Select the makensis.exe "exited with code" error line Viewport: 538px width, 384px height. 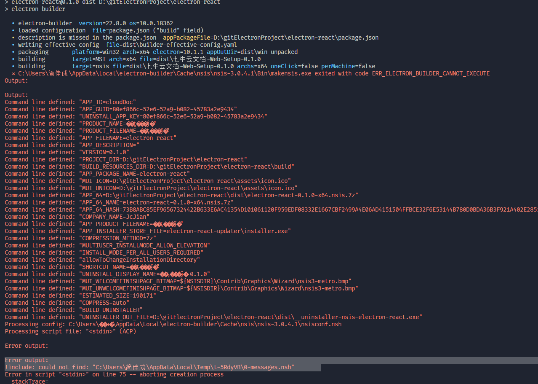point(250,73)
